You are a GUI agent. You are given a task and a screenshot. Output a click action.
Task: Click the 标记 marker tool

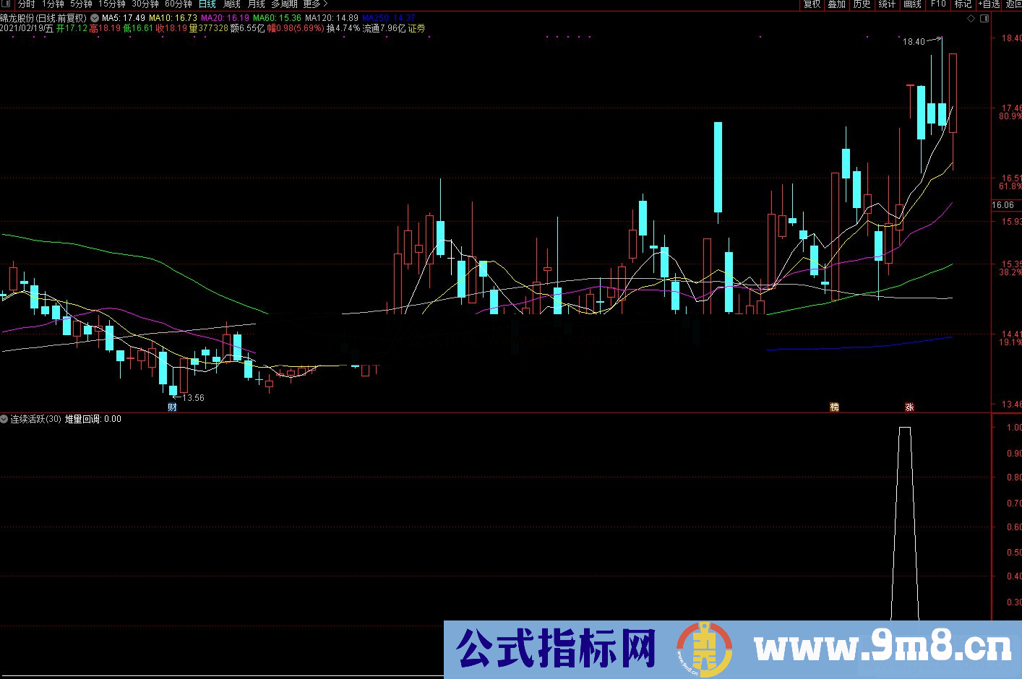click(x=962, y=4)
